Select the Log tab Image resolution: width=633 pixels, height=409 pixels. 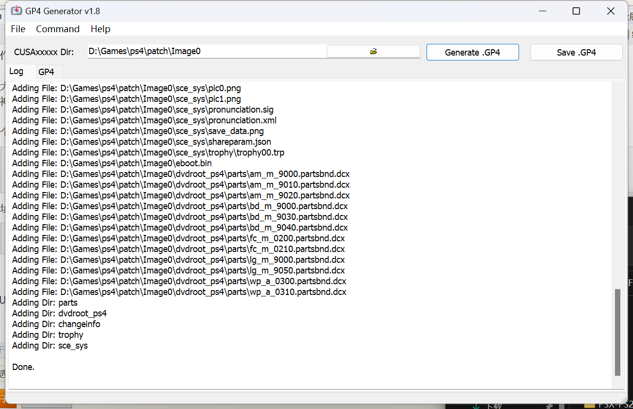click(17, 72)
